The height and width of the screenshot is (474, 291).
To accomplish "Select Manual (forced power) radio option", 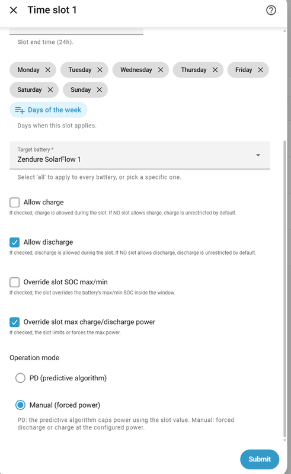I will (20, 405).
